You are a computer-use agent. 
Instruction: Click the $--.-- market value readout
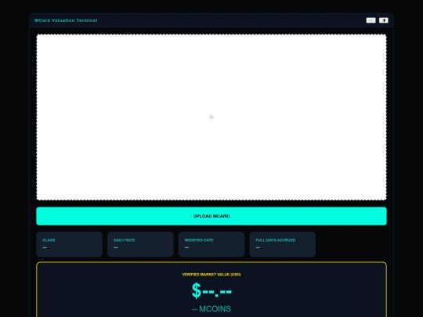pos(211,291)
